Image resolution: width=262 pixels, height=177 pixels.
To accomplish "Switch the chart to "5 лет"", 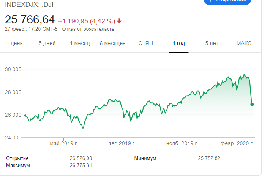I will pyautogui.click(x=212, y=43).
